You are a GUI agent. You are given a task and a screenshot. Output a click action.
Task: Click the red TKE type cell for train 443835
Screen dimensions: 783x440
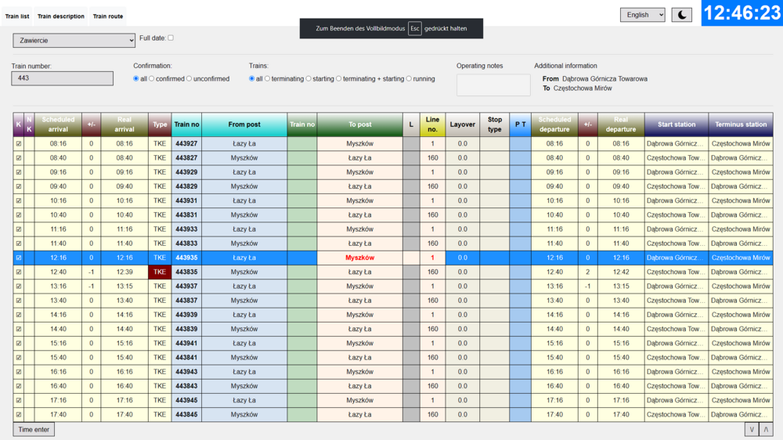160,272
